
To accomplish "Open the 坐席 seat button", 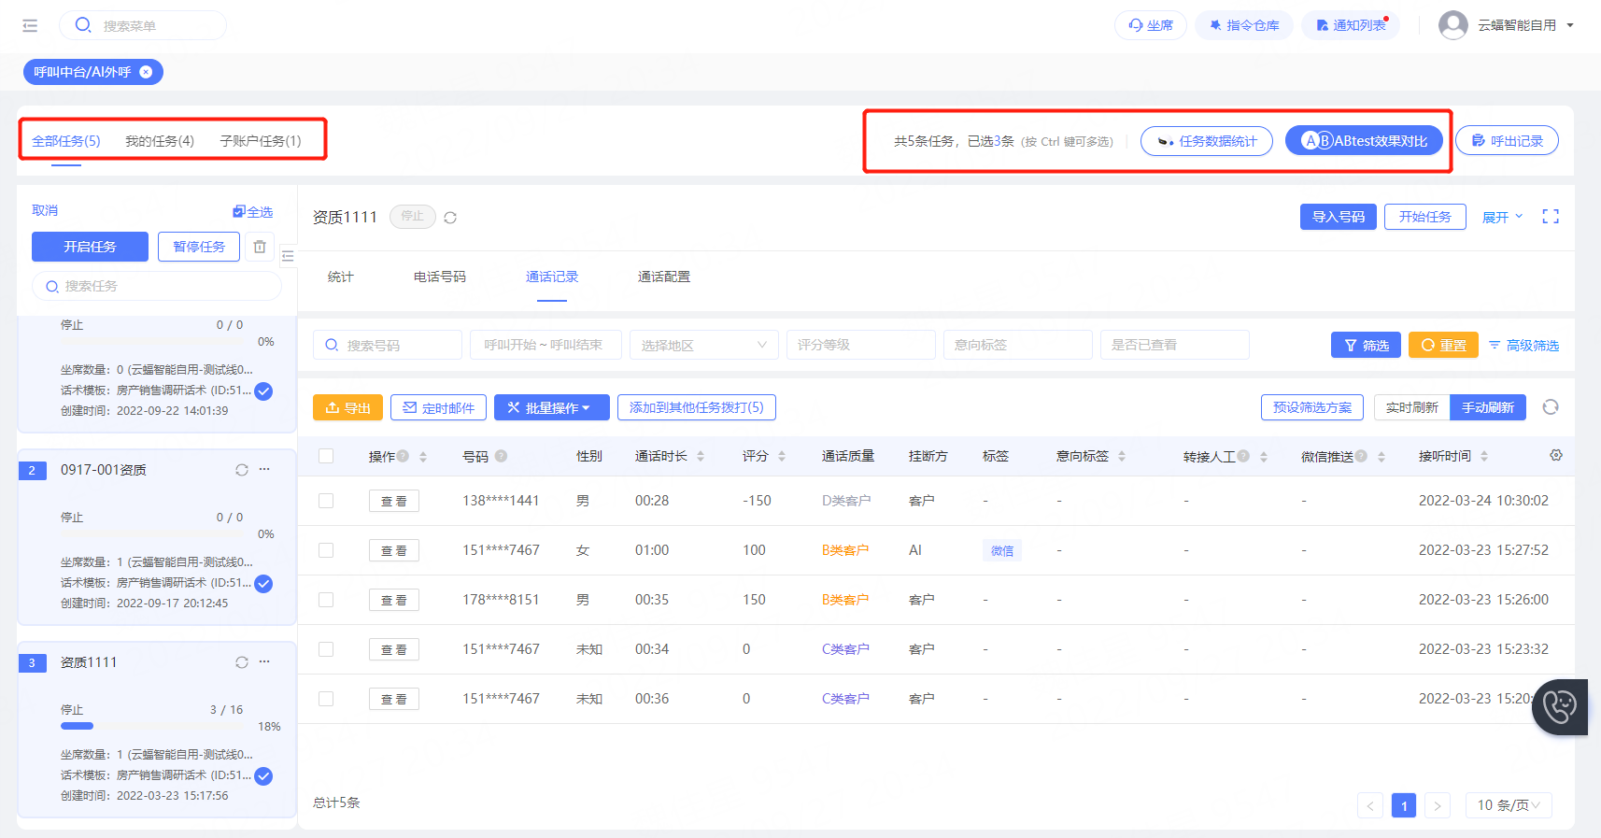I will tap(1151, 25).
